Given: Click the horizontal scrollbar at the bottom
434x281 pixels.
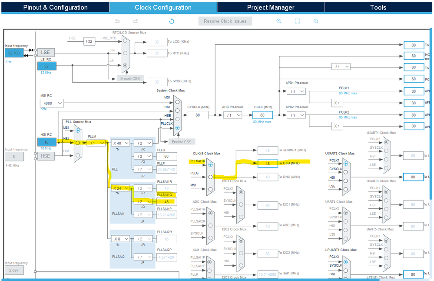Looking at the screenshot, I should (x=191, y=280).
